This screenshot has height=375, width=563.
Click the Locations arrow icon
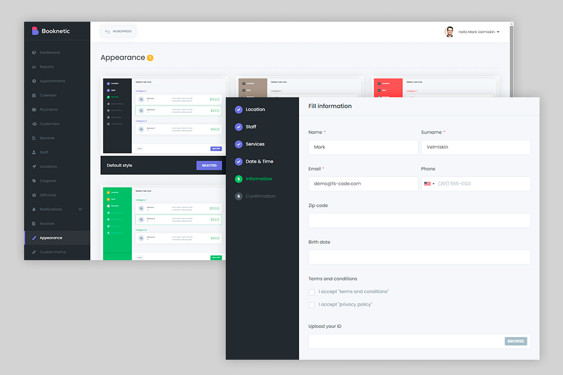click(34, 166)
